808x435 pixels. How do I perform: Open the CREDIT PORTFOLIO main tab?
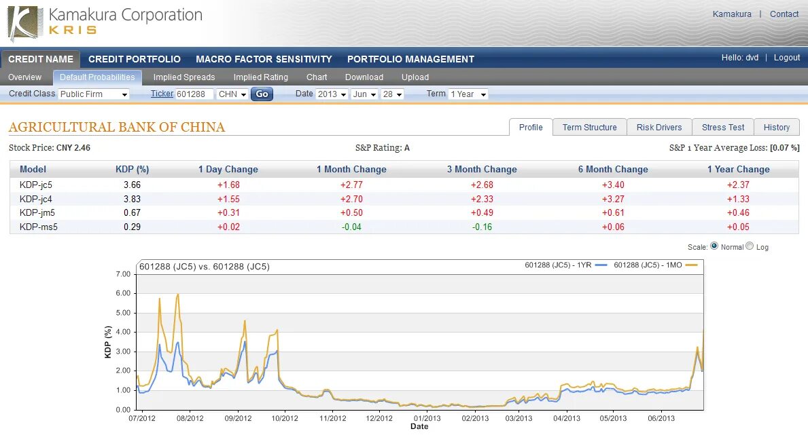(135, 59)
